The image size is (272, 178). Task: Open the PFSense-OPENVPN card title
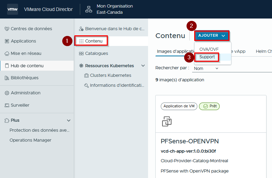tap(190, 141)
